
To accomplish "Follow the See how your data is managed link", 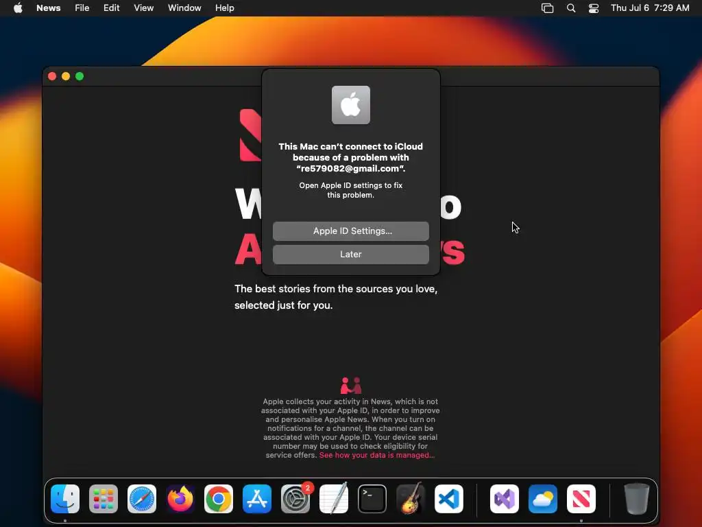I will 376,455.
